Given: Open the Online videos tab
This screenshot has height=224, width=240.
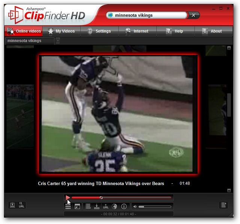Looking at the screenshot, I should pyautogui.click(x=24, y=31).
